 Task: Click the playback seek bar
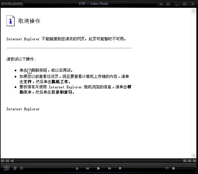(x=99, y=161)
